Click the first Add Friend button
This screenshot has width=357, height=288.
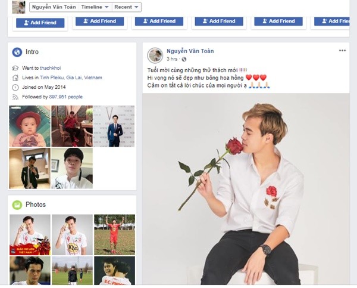[x=40, y=21]
